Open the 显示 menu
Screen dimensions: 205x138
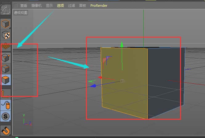tap(49, 6)
